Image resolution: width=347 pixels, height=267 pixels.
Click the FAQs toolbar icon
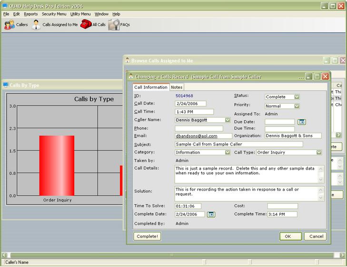tap(113, 25)
